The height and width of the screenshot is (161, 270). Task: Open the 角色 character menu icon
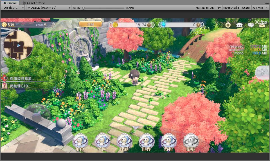[80, 142]
